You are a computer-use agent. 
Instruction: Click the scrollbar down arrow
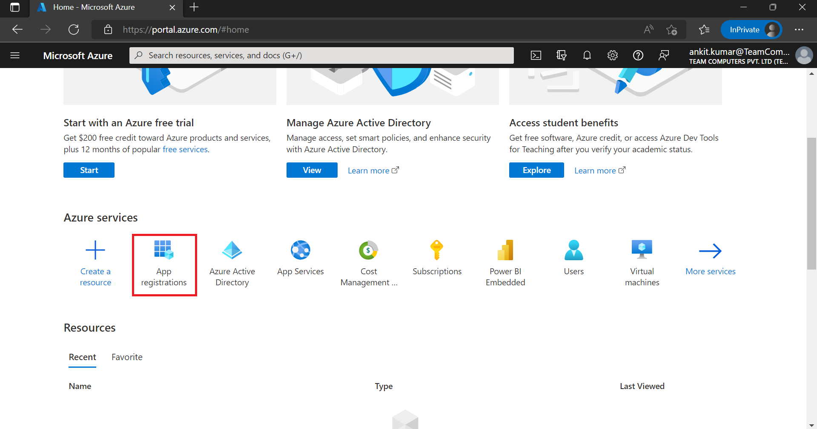(811, 425)
